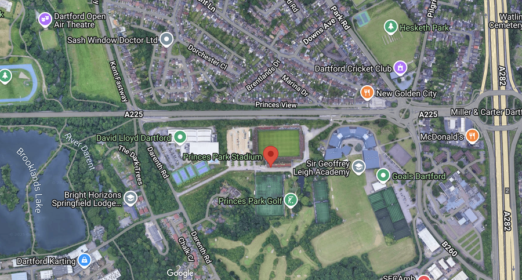This screenshot has height=280, width=522.
Task: Click the Princes Park Stadium label
Action: (x=222, y=157)
